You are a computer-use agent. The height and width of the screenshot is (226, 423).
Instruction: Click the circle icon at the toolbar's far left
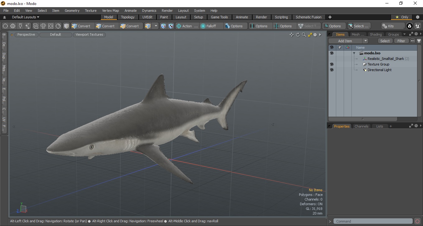pyautogui.click(x=5, y=26)
